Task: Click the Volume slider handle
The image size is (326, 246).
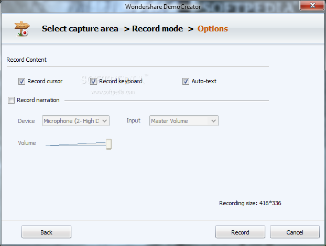Action: coord(108,144)
